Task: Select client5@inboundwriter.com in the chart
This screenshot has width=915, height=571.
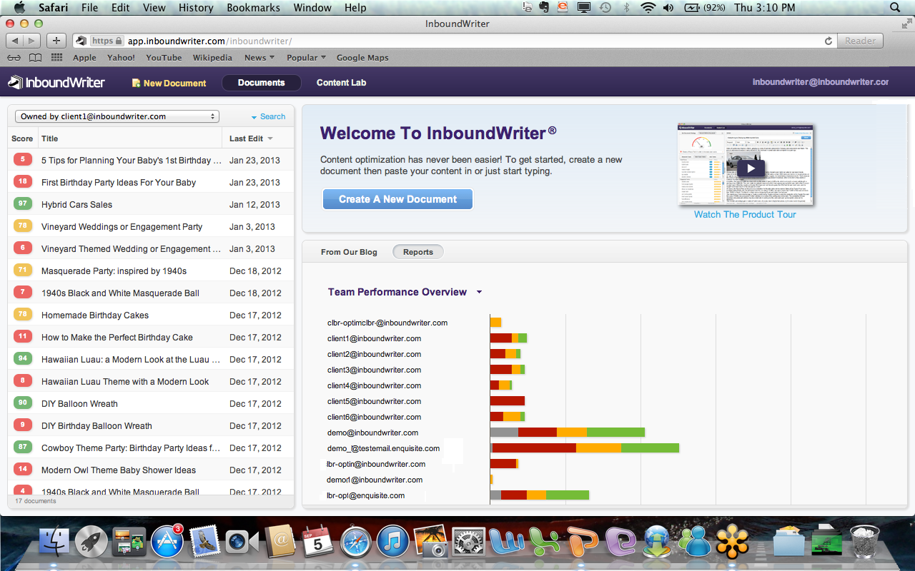Action: 374,401
